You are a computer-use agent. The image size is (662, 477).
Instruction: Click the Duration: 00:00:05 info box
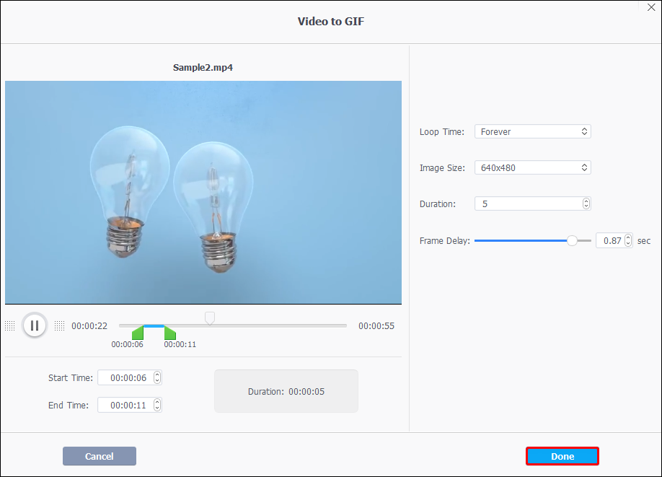click(x=286, y=391)
